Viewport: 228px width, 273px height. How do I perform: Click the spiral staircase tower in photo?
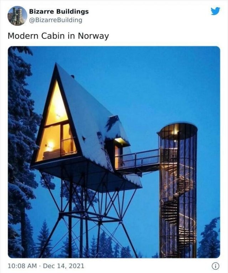(178, 190)
